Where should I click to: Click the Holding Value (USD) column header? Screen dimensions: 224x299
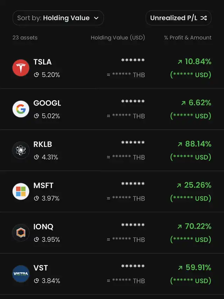coord(118,38)
